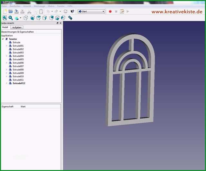Open the Fenster menu
The height and width of the screenshot is (171, 206).
[x=61, y=6]
